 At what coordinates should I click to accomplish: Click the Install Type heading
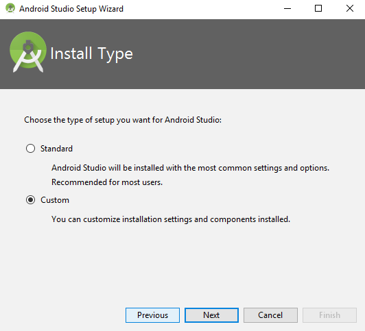[91, 54]
